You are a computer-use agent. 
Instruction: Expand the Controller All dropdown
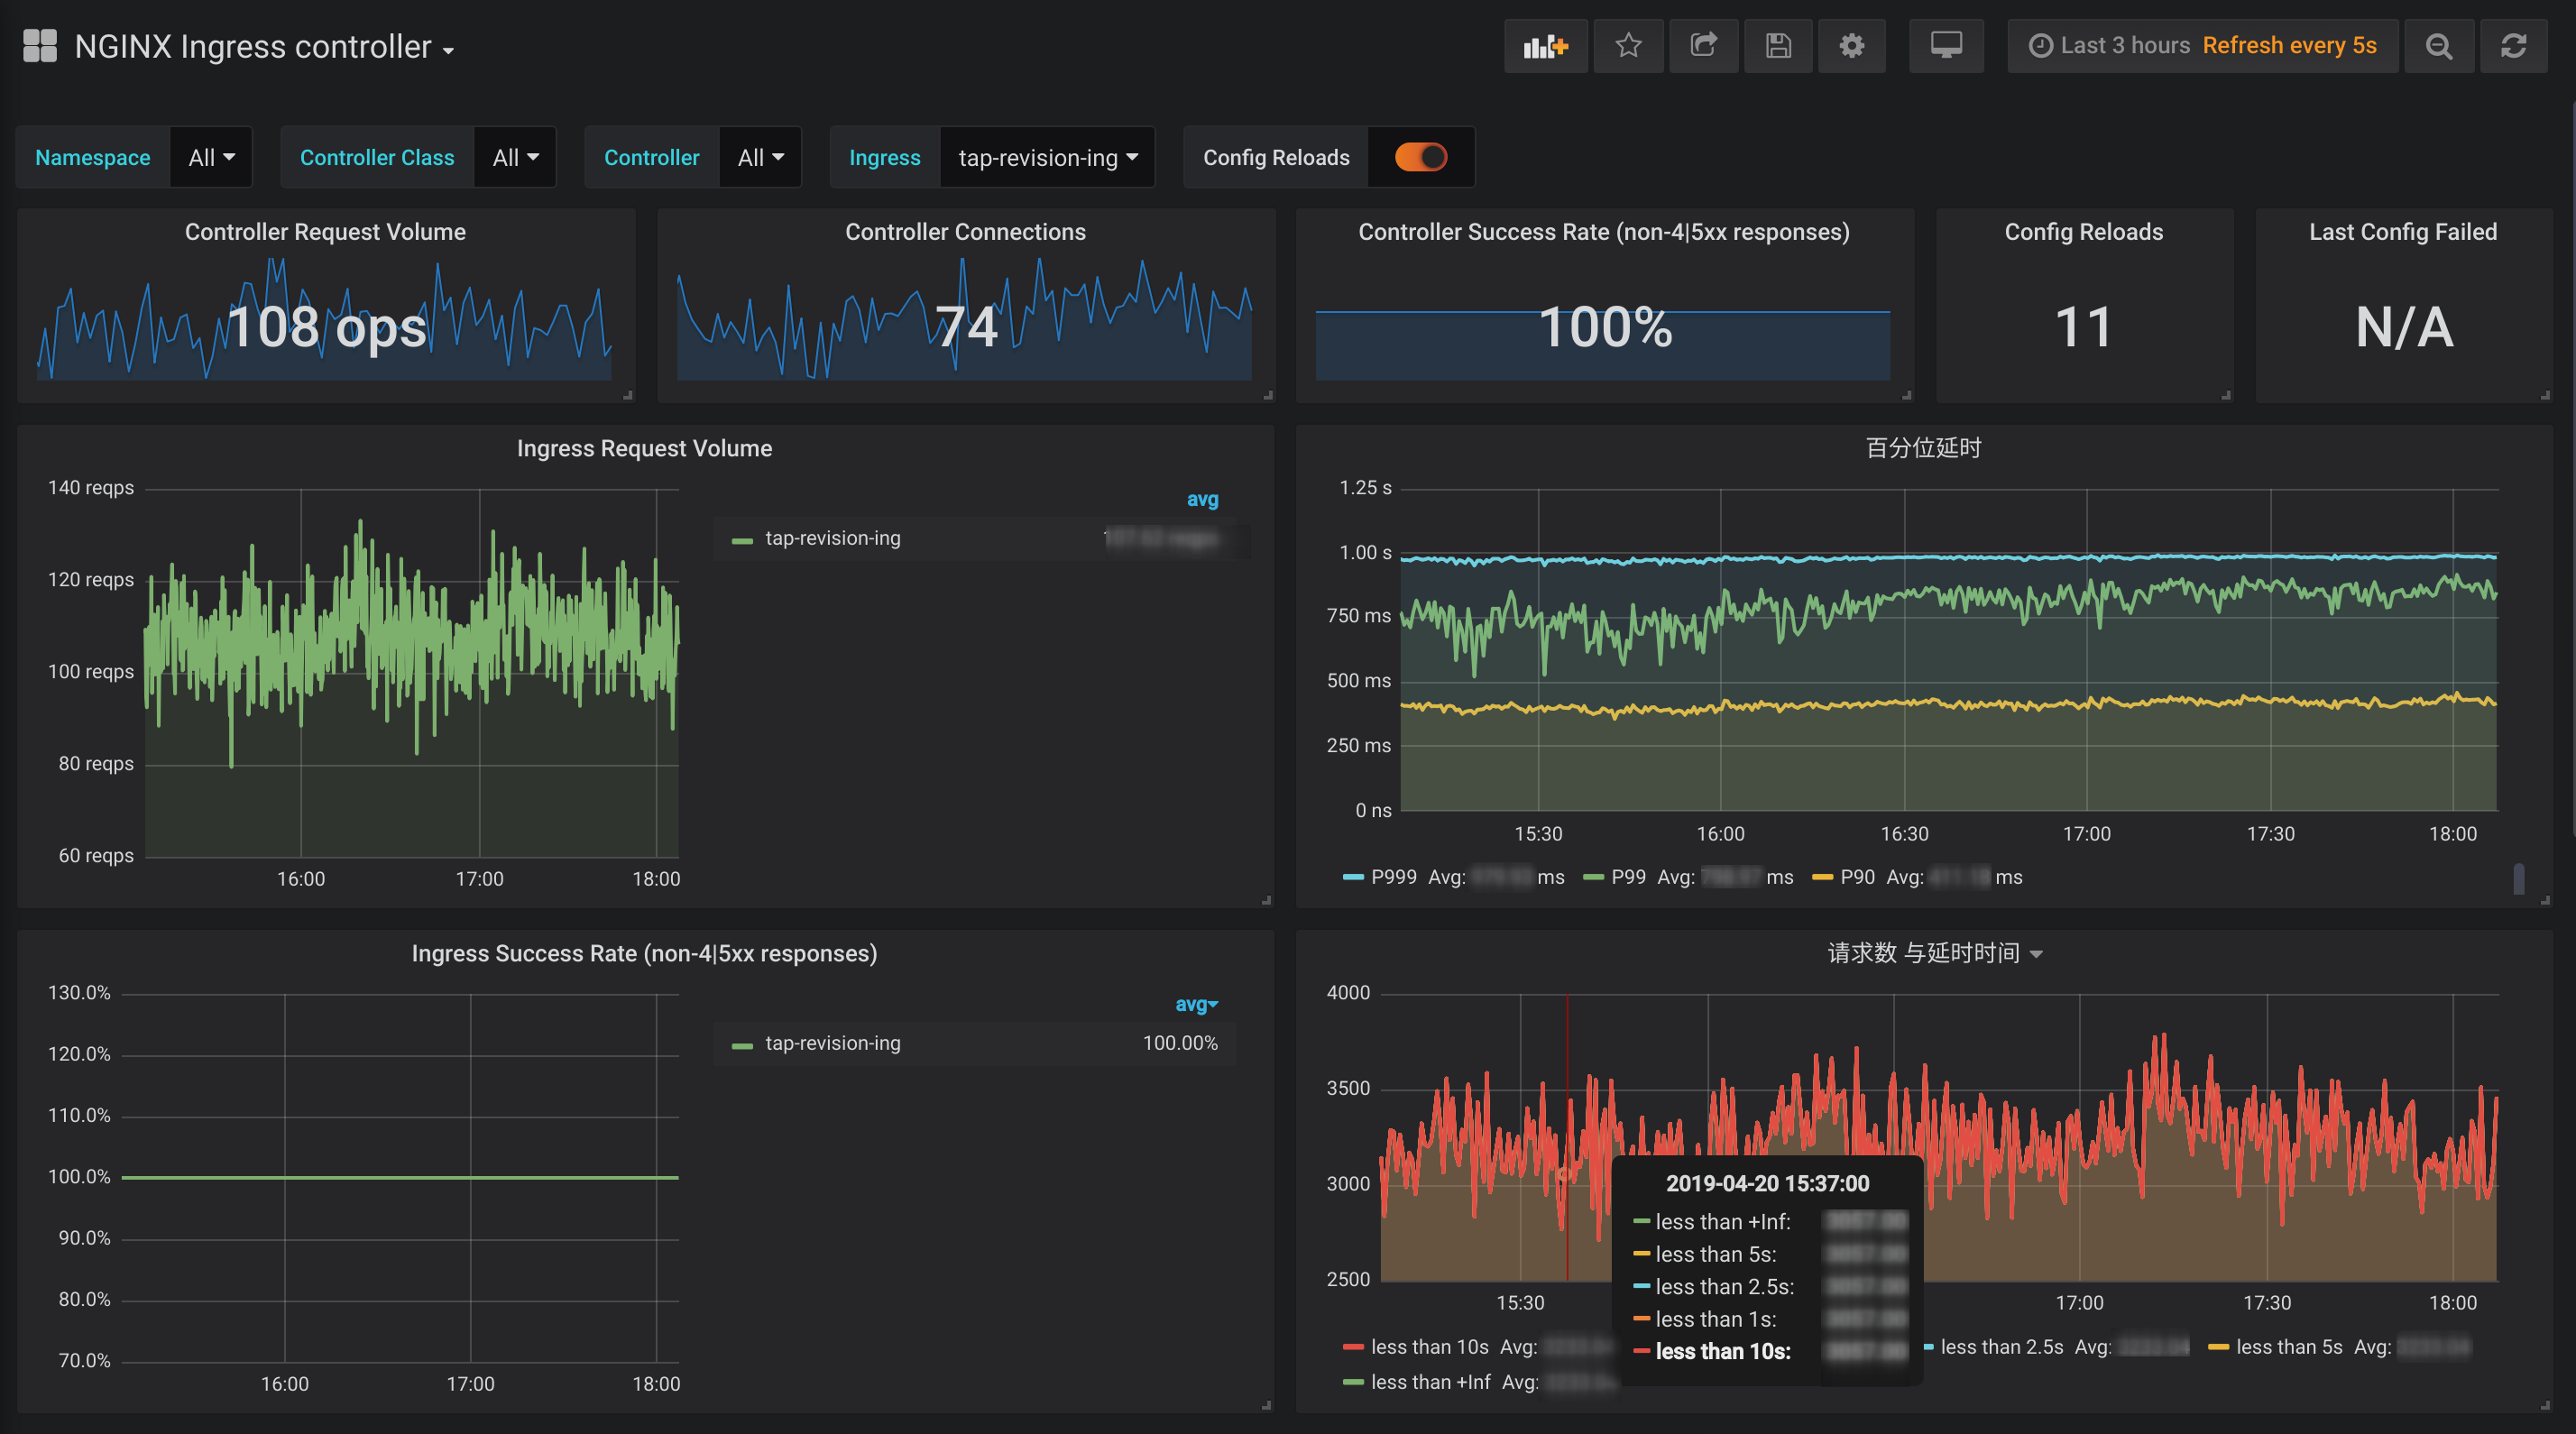pyautogui.click(x=760, y=157)
